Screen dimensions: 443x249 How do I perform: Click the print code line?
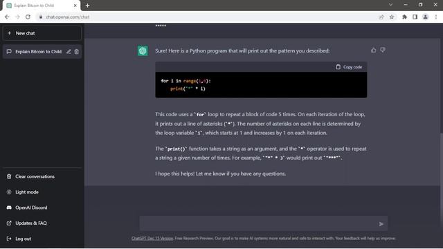(x=188, y=89)
